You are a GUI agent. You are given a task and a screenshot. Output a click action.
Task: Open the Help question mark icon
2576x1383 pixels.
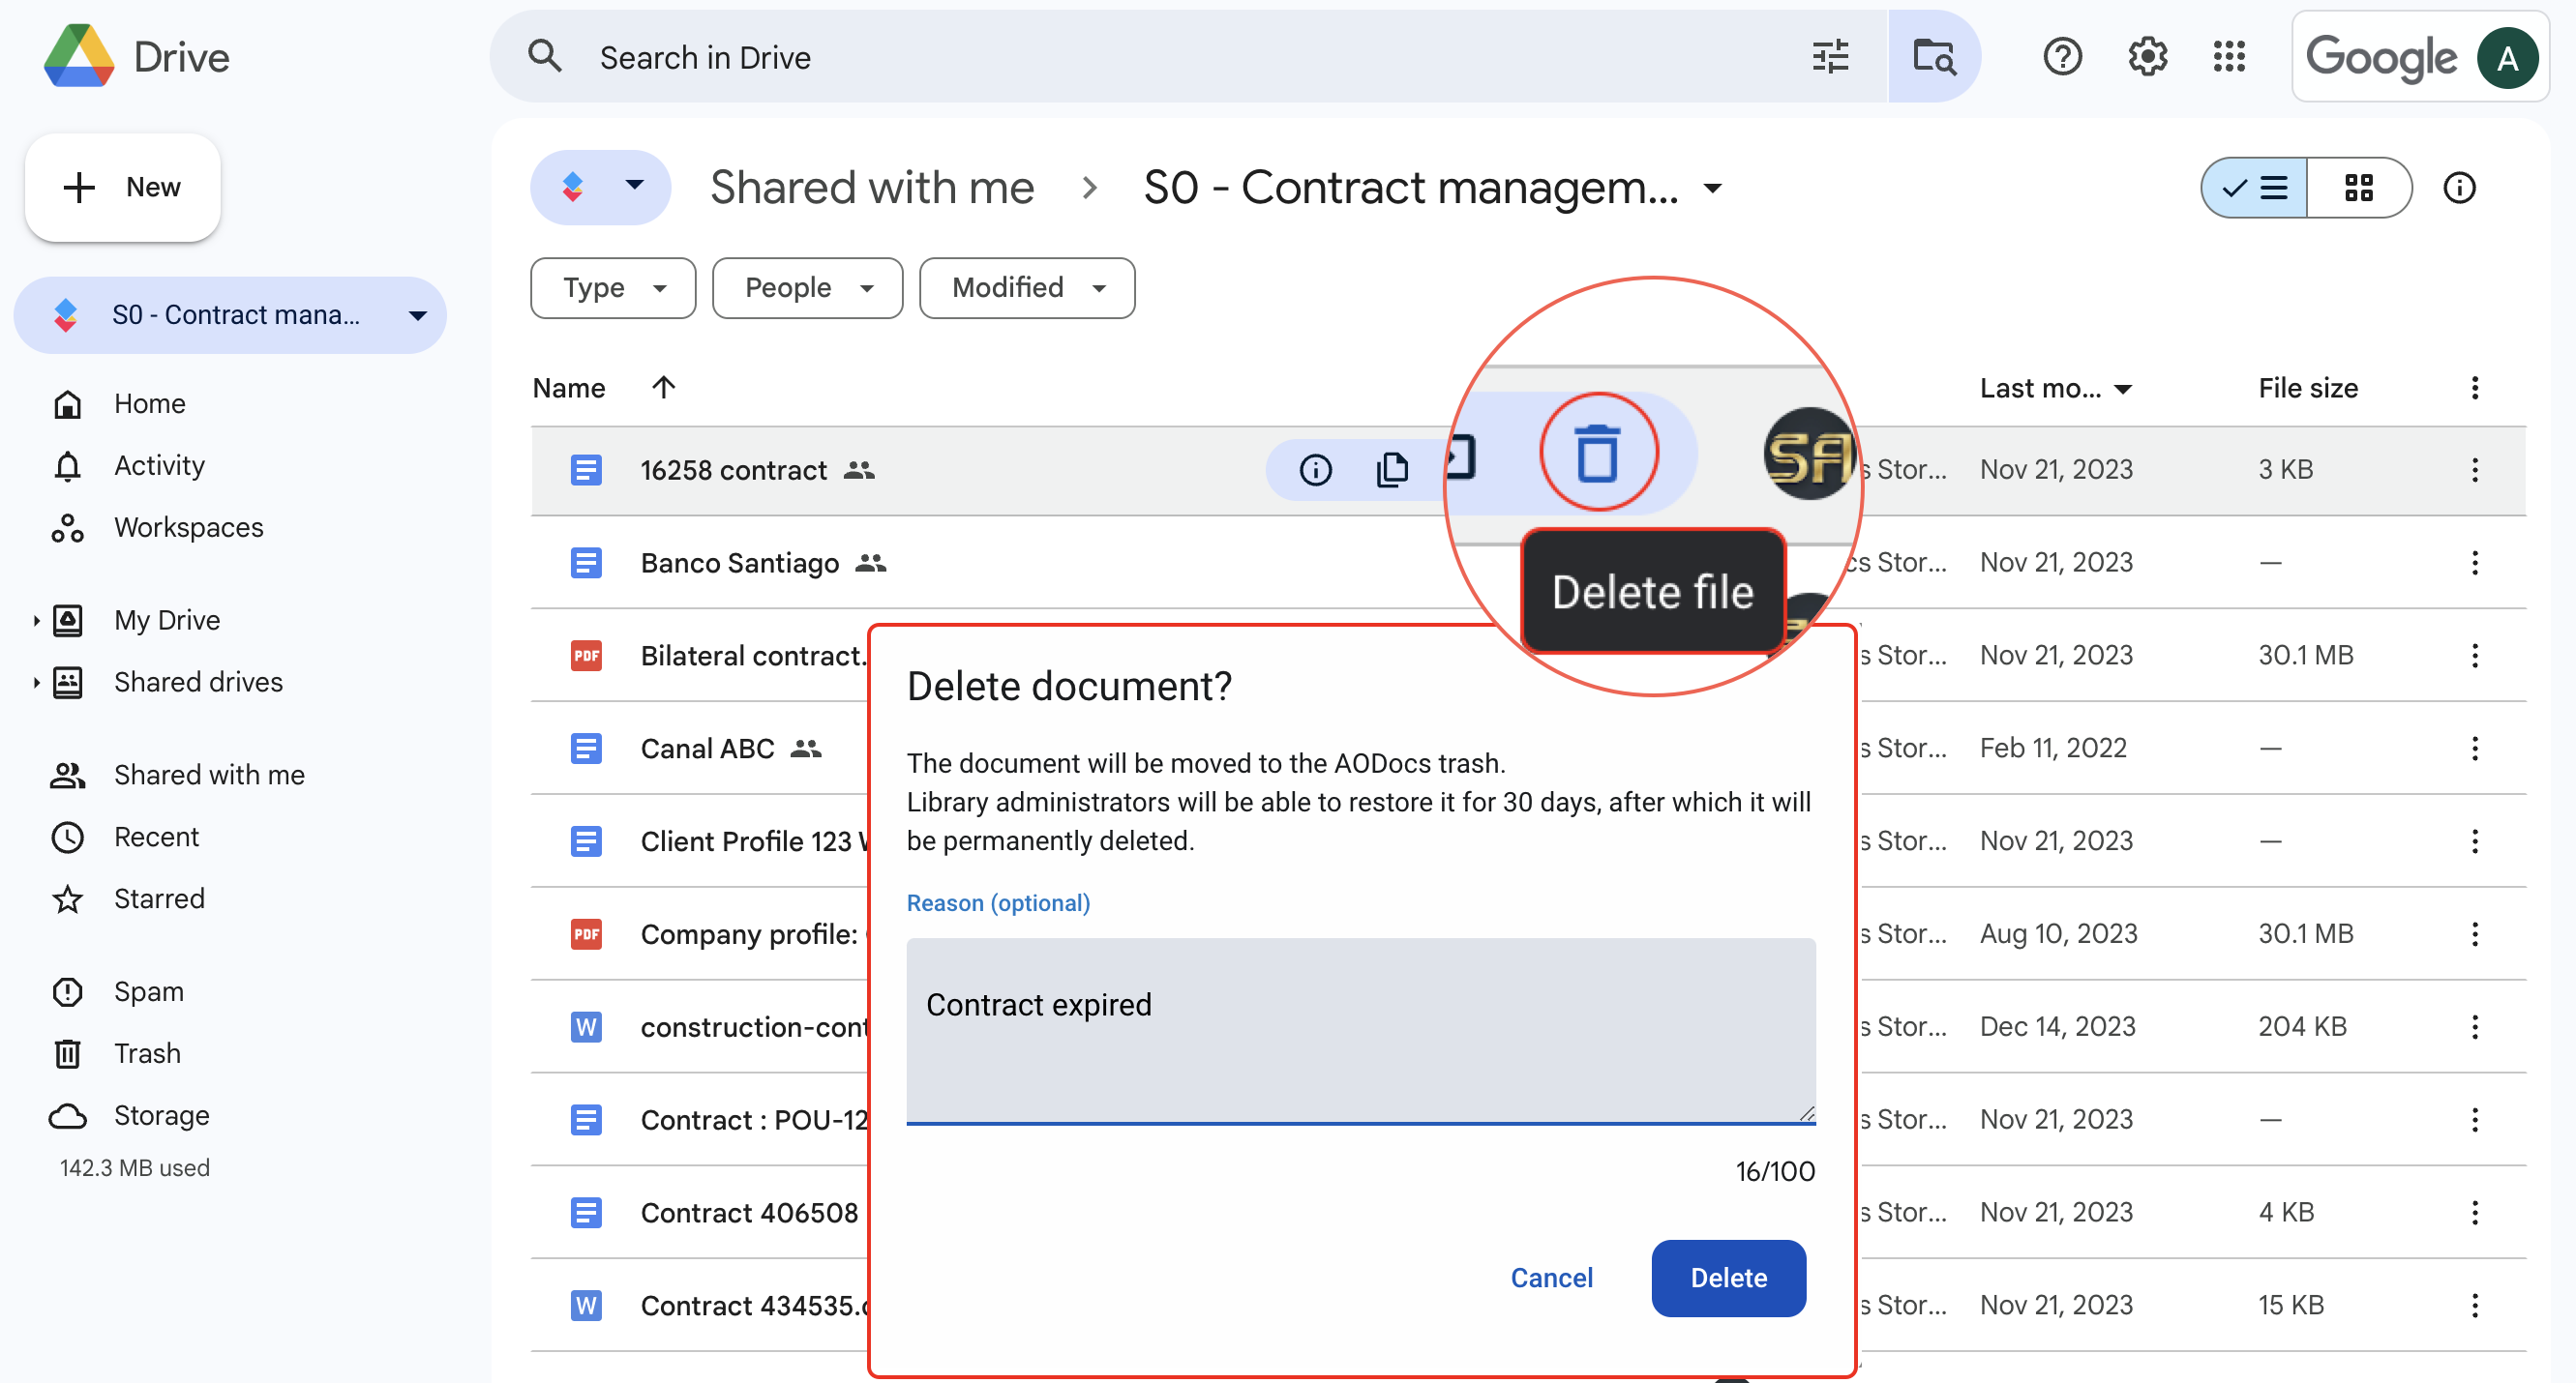[2062, 57]
